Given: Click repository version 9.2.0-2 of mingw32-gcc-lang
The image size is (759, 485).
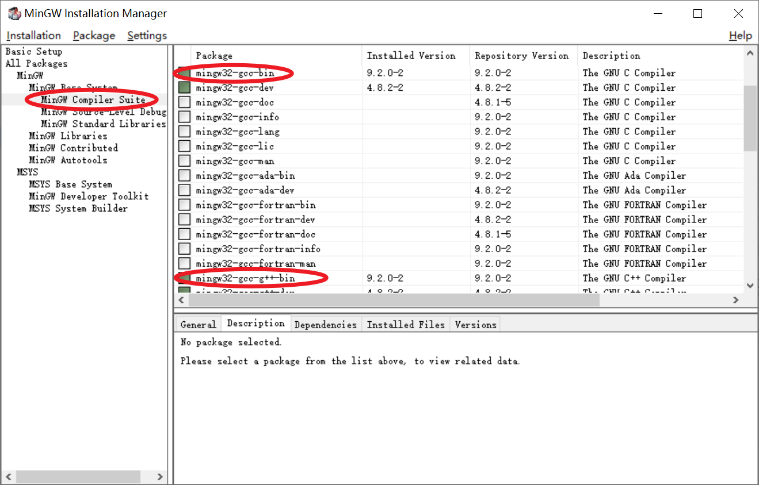Looking at the screenshot, I should tap(493, 132).
